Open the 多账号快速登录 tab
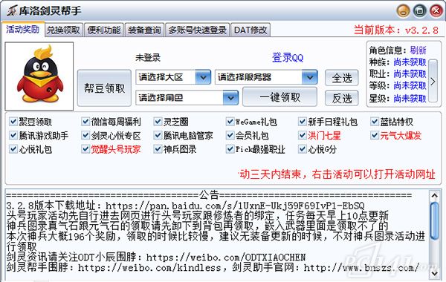 pyautogui.click(x=198, y=30)
